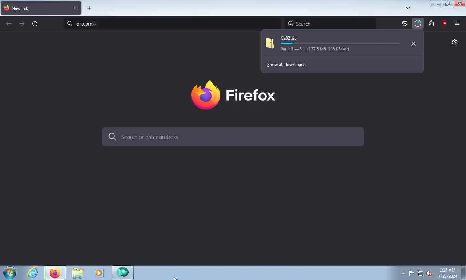Open Show all downloads
466x280 pixels.
[286, 65]
